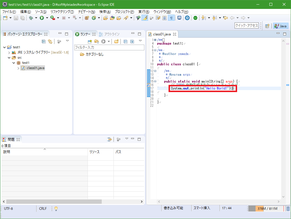Click the フィルター入力 text field
This screenshot has width=291, height=219.
click(x=109, y=47)
